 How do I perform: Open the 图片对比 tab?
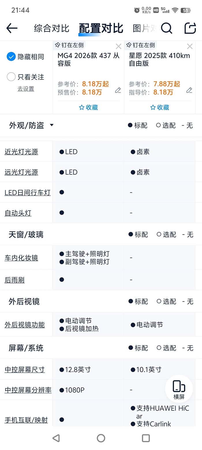tap(146, 28)
